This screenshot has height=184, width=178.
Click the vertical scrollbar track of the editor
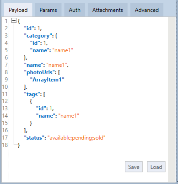(x=172, y=99)
